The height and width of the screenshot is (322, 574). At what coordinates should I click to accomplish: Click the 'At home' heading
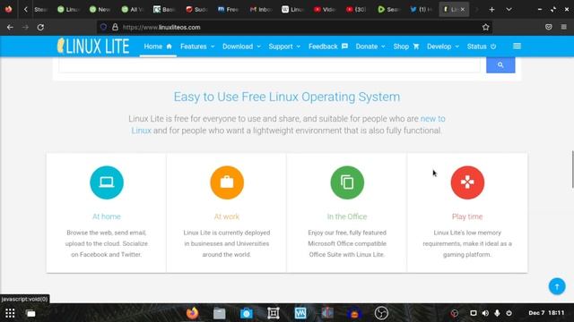107,216
